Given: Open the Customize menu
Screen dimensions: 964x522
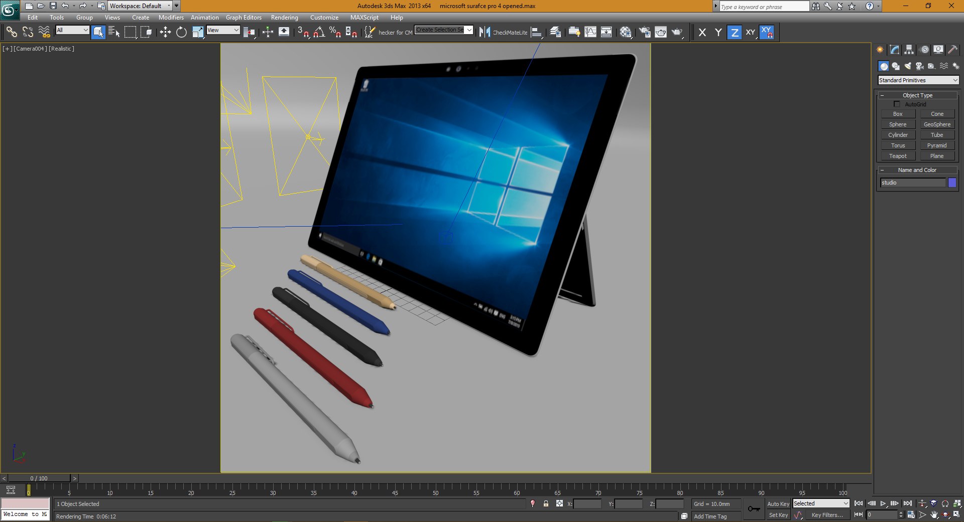Looking at the screenshot, I should click(324, 18).
